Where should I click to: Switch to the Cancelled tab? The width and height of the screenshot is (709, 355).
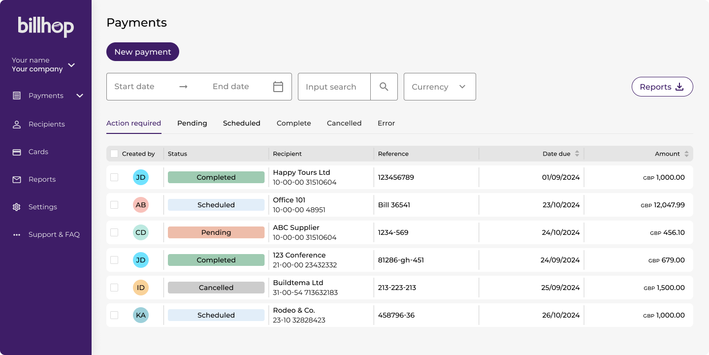pyautogui.click(x=344, y=123)
